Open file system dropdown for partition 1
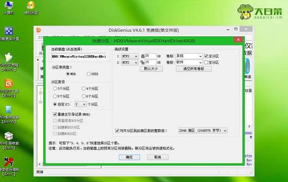 pos(130,56)
